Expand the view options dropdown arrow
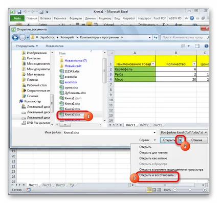The image size is (222, 203). coord(189,46)
